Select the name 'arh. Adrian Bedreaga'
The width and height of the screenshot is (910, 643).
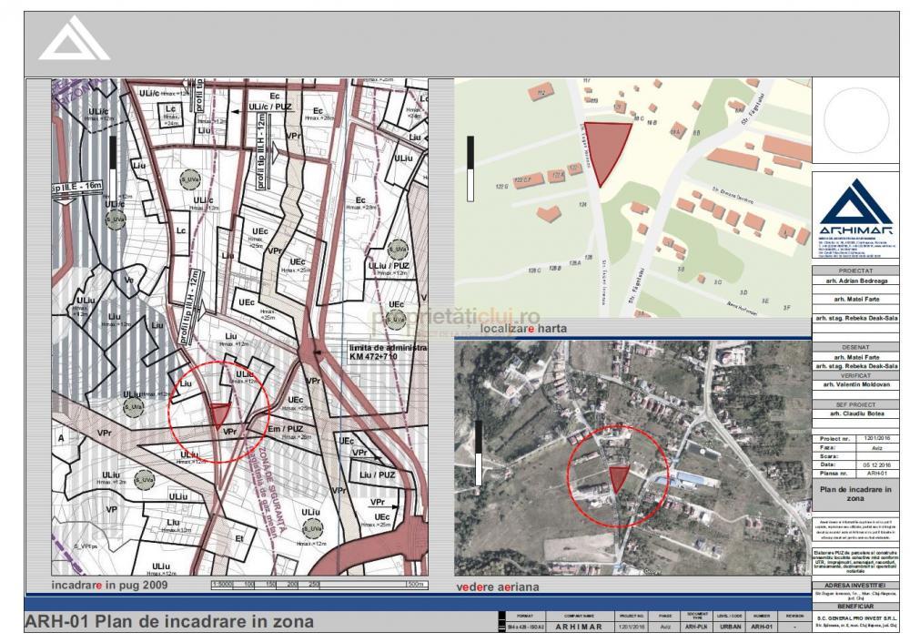point(856,281)
